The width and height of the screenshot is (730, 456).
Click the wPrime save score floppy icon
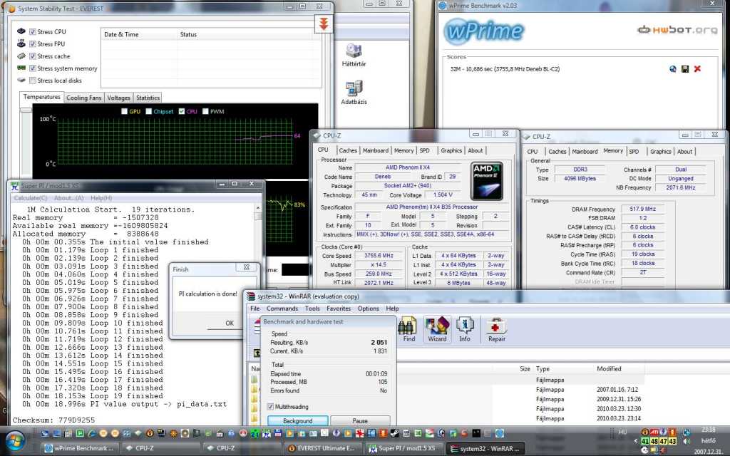pos(685,69)
